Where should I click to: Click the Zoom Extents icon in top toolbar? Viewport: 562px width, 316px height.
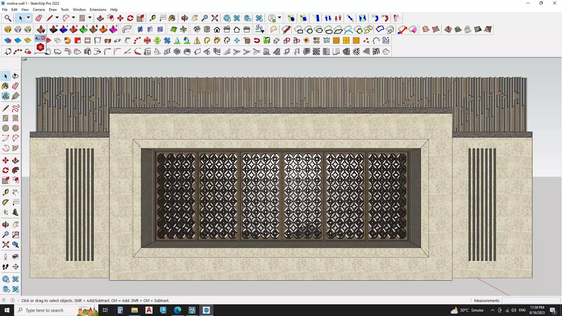[x=215, y=18]
